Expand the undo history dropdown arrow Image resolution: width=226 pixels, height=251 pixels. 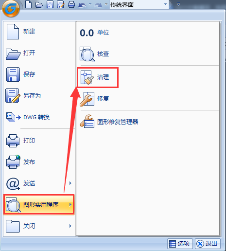tap(90, 4)
